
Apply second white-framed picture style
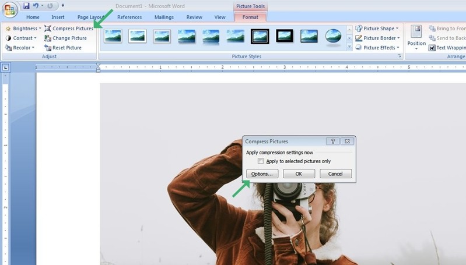[x=137, y=36]
